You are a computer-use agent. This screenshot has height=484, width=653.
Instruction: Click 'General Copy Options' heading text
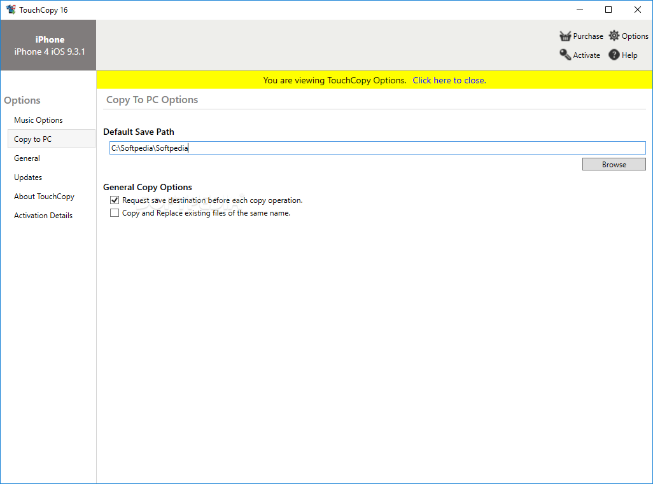tap(148, 187)
